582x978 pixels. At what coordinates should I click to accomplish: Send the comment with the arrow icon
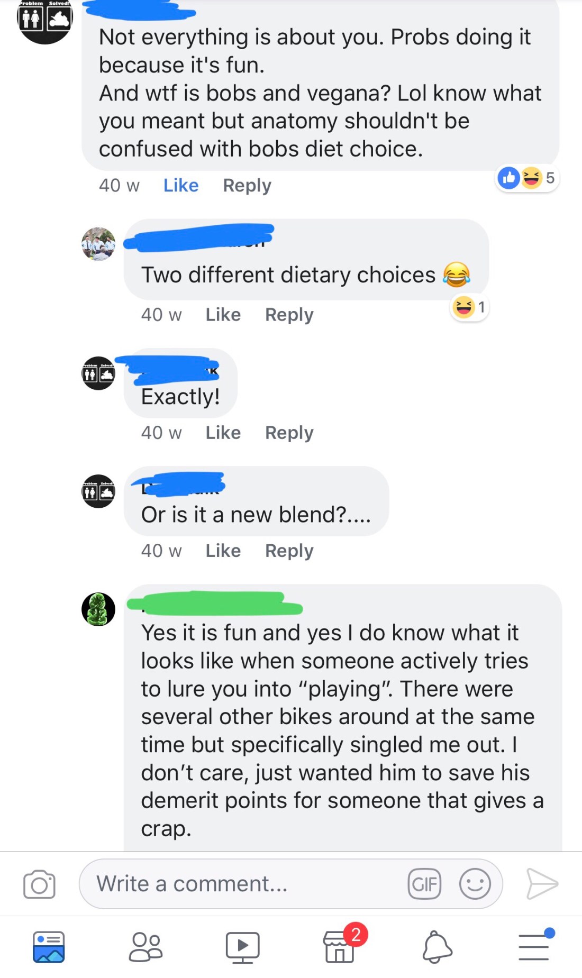click(x=542, y=884)
